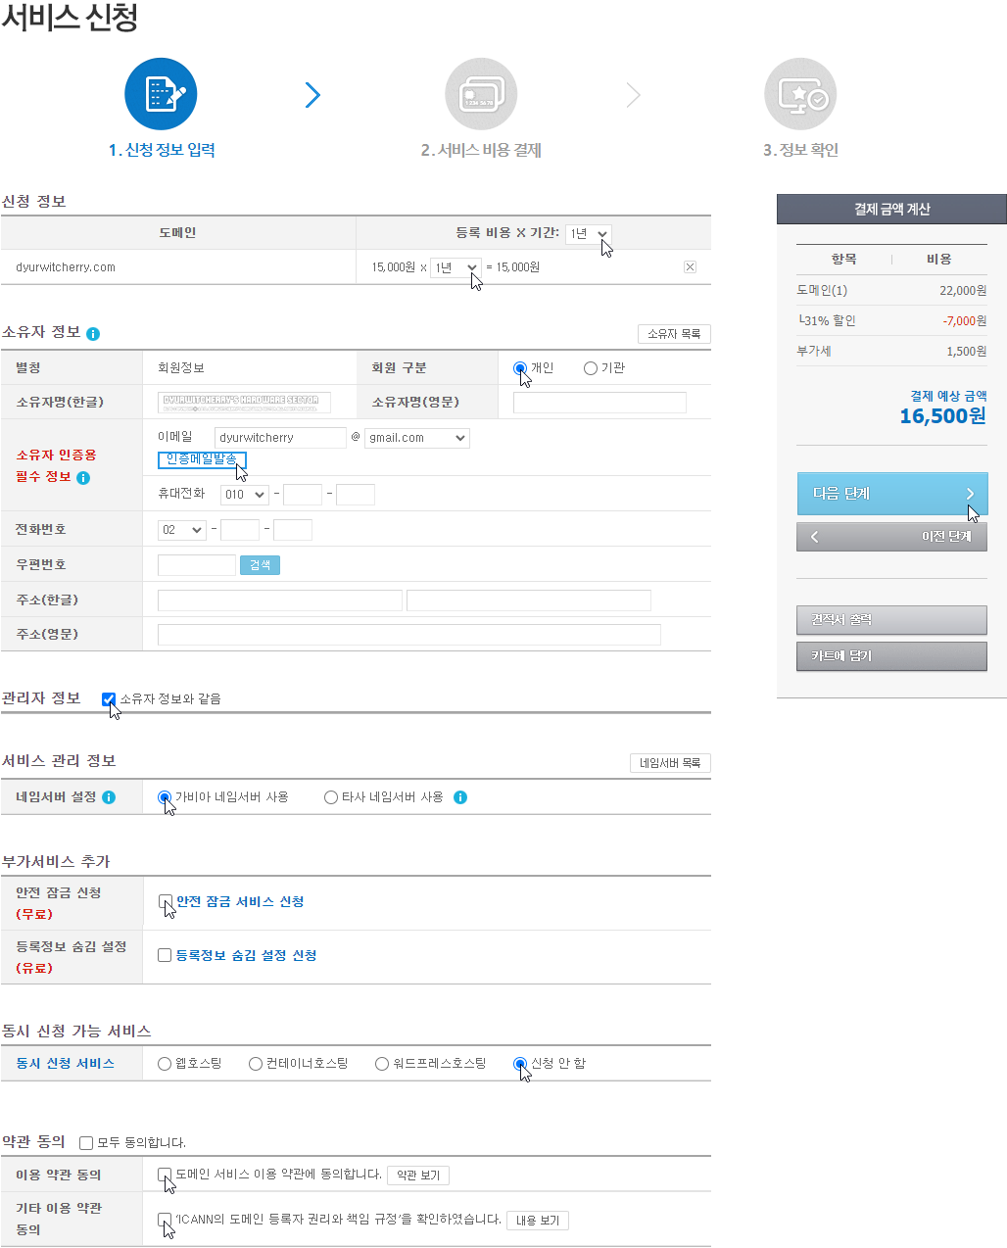Click the step 3 정보 확인 monitor icon
This screenshot has width=1007, height=1248.
coord(799,93)
